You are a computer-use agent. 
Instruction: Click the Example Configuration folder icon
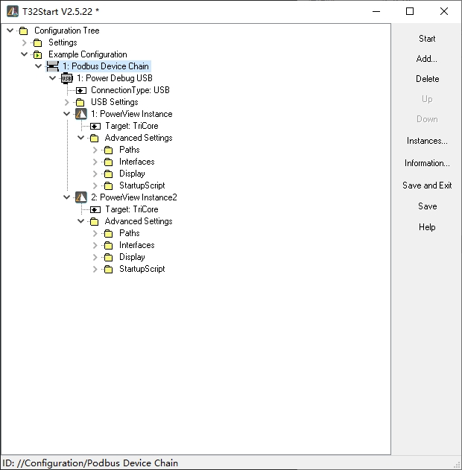coord(38,54)
